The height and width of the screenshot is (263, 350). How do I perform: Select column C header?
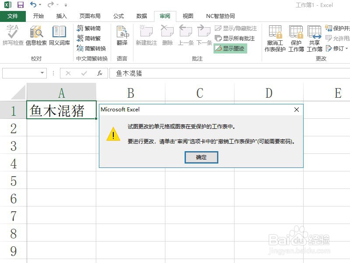pos(200,92)
